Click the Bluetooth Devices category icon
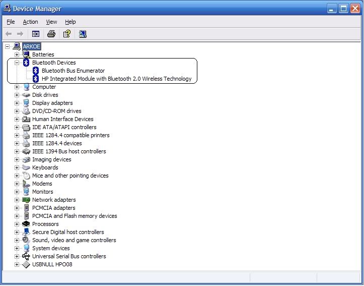The width and height of the screenshot is (364, 286). [x=26, y=63]
